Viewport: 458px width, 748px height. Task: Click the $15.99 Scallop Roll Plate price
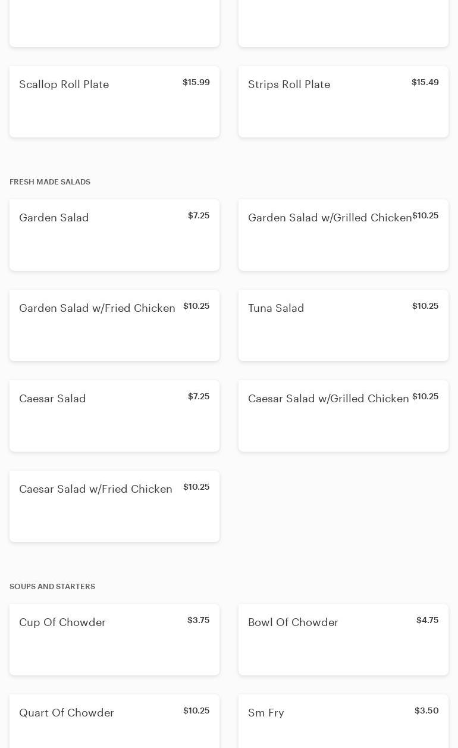coord(196,82)
